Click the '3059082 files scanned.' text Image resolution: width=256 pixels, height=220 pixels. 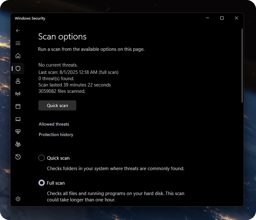tap(62, 91)
